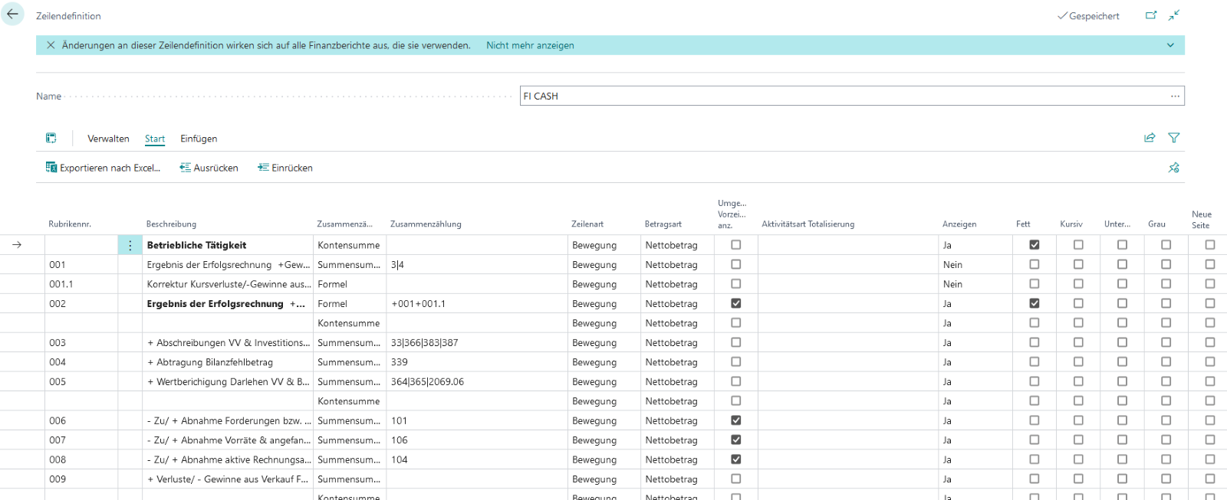
Task: Click the Ausrücken button
Action: tap(209, 168)
